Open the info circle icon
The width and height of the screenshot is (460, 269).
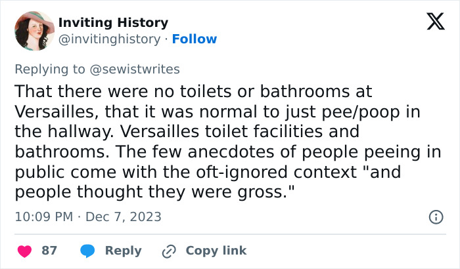[x=434, y=217]
